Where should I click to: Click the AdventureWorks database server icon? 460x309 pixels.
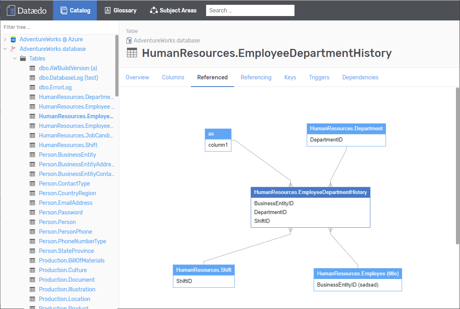pyautogui.click(x=13, y=49)
